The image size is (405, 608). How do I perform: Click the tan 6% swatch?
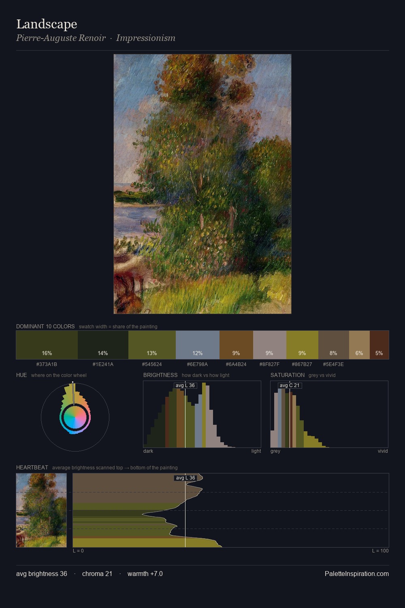(359, 345)
